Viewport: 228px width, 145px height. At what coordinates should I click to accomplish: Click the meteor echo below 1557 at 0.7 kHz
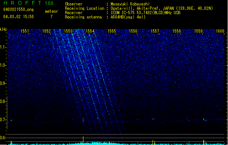pyautogui.click(x=154, y=119)
